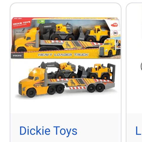The height and width of the screenshot is (142, 142).
Task: Click the Volvo logo at the box's bottom-left
Action: 17,56
